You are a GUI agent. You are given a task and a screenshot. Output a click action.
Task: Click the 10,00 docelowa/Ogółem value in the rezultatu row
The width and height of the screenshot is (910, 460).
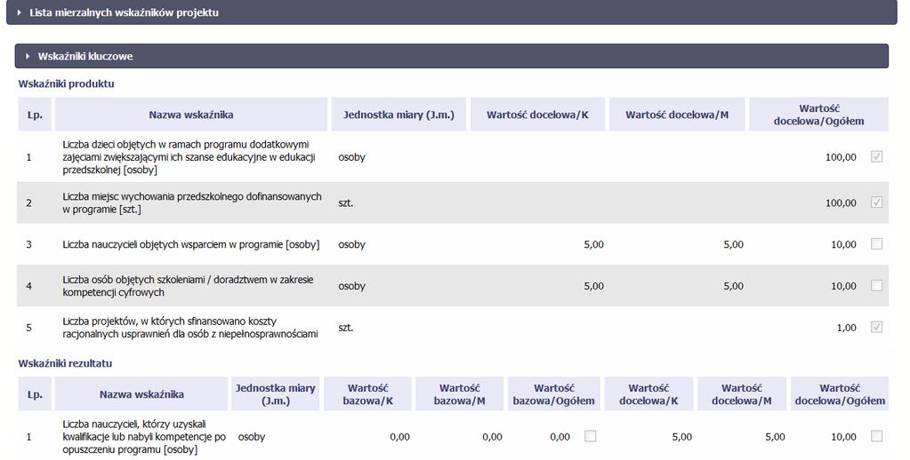pyautogui.click(x=844, y=437)
